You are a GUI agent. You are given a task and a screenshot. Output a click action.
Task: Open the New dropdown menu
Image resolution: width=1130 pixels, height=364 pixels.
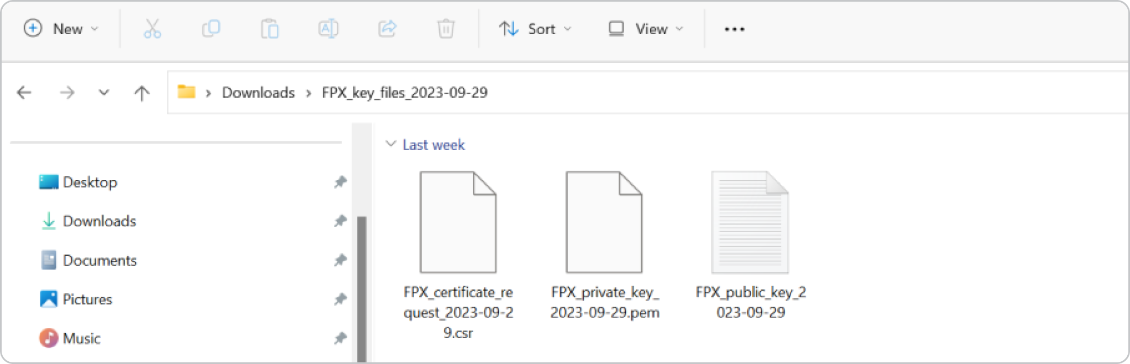[61, 29]
